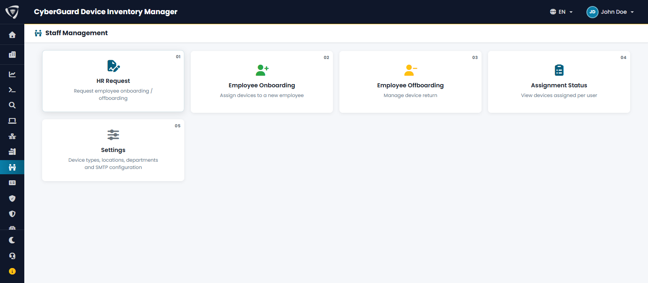Click the Staff Management page heading

pos(77,33)
